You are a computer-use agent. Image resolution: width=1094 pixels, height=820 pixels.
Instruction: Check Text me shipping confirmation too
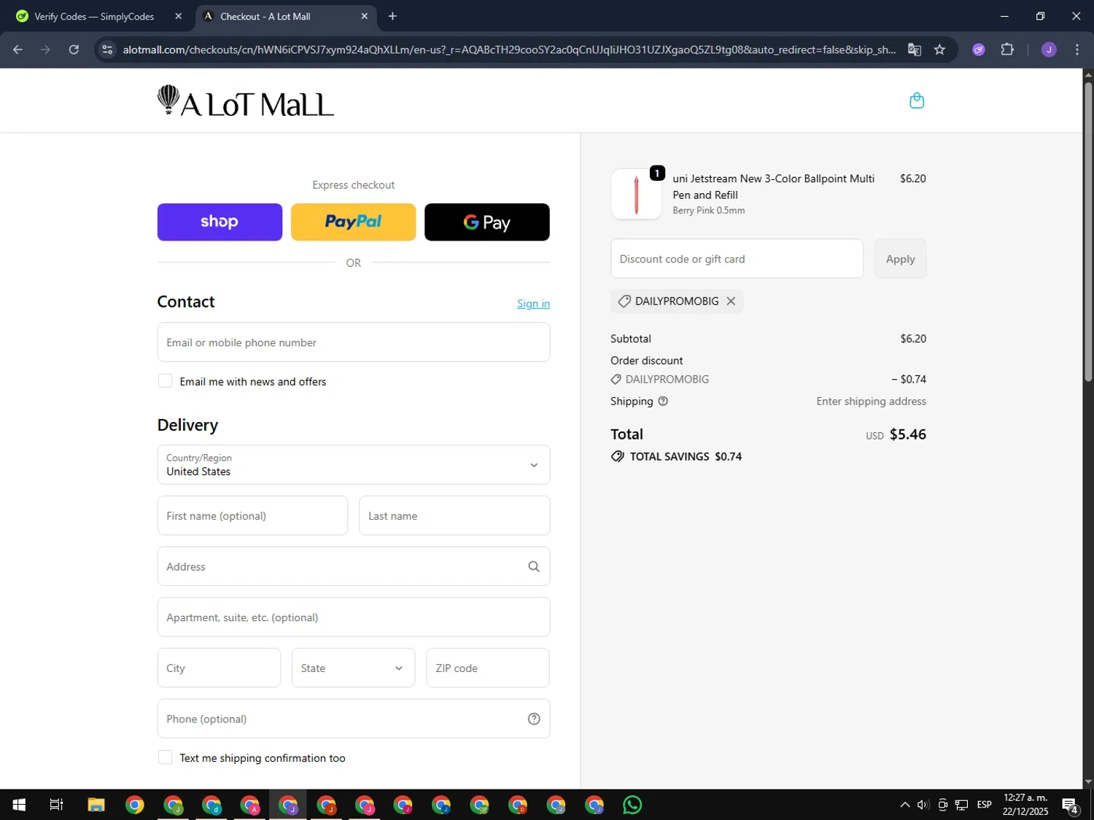pyautogui.click(x=166, y=757)
